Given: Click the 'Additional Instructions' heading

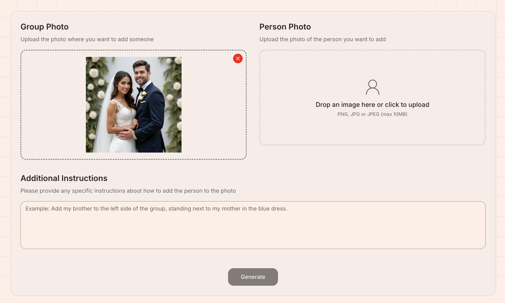Looking at the screenshot, I should [64, 178].
